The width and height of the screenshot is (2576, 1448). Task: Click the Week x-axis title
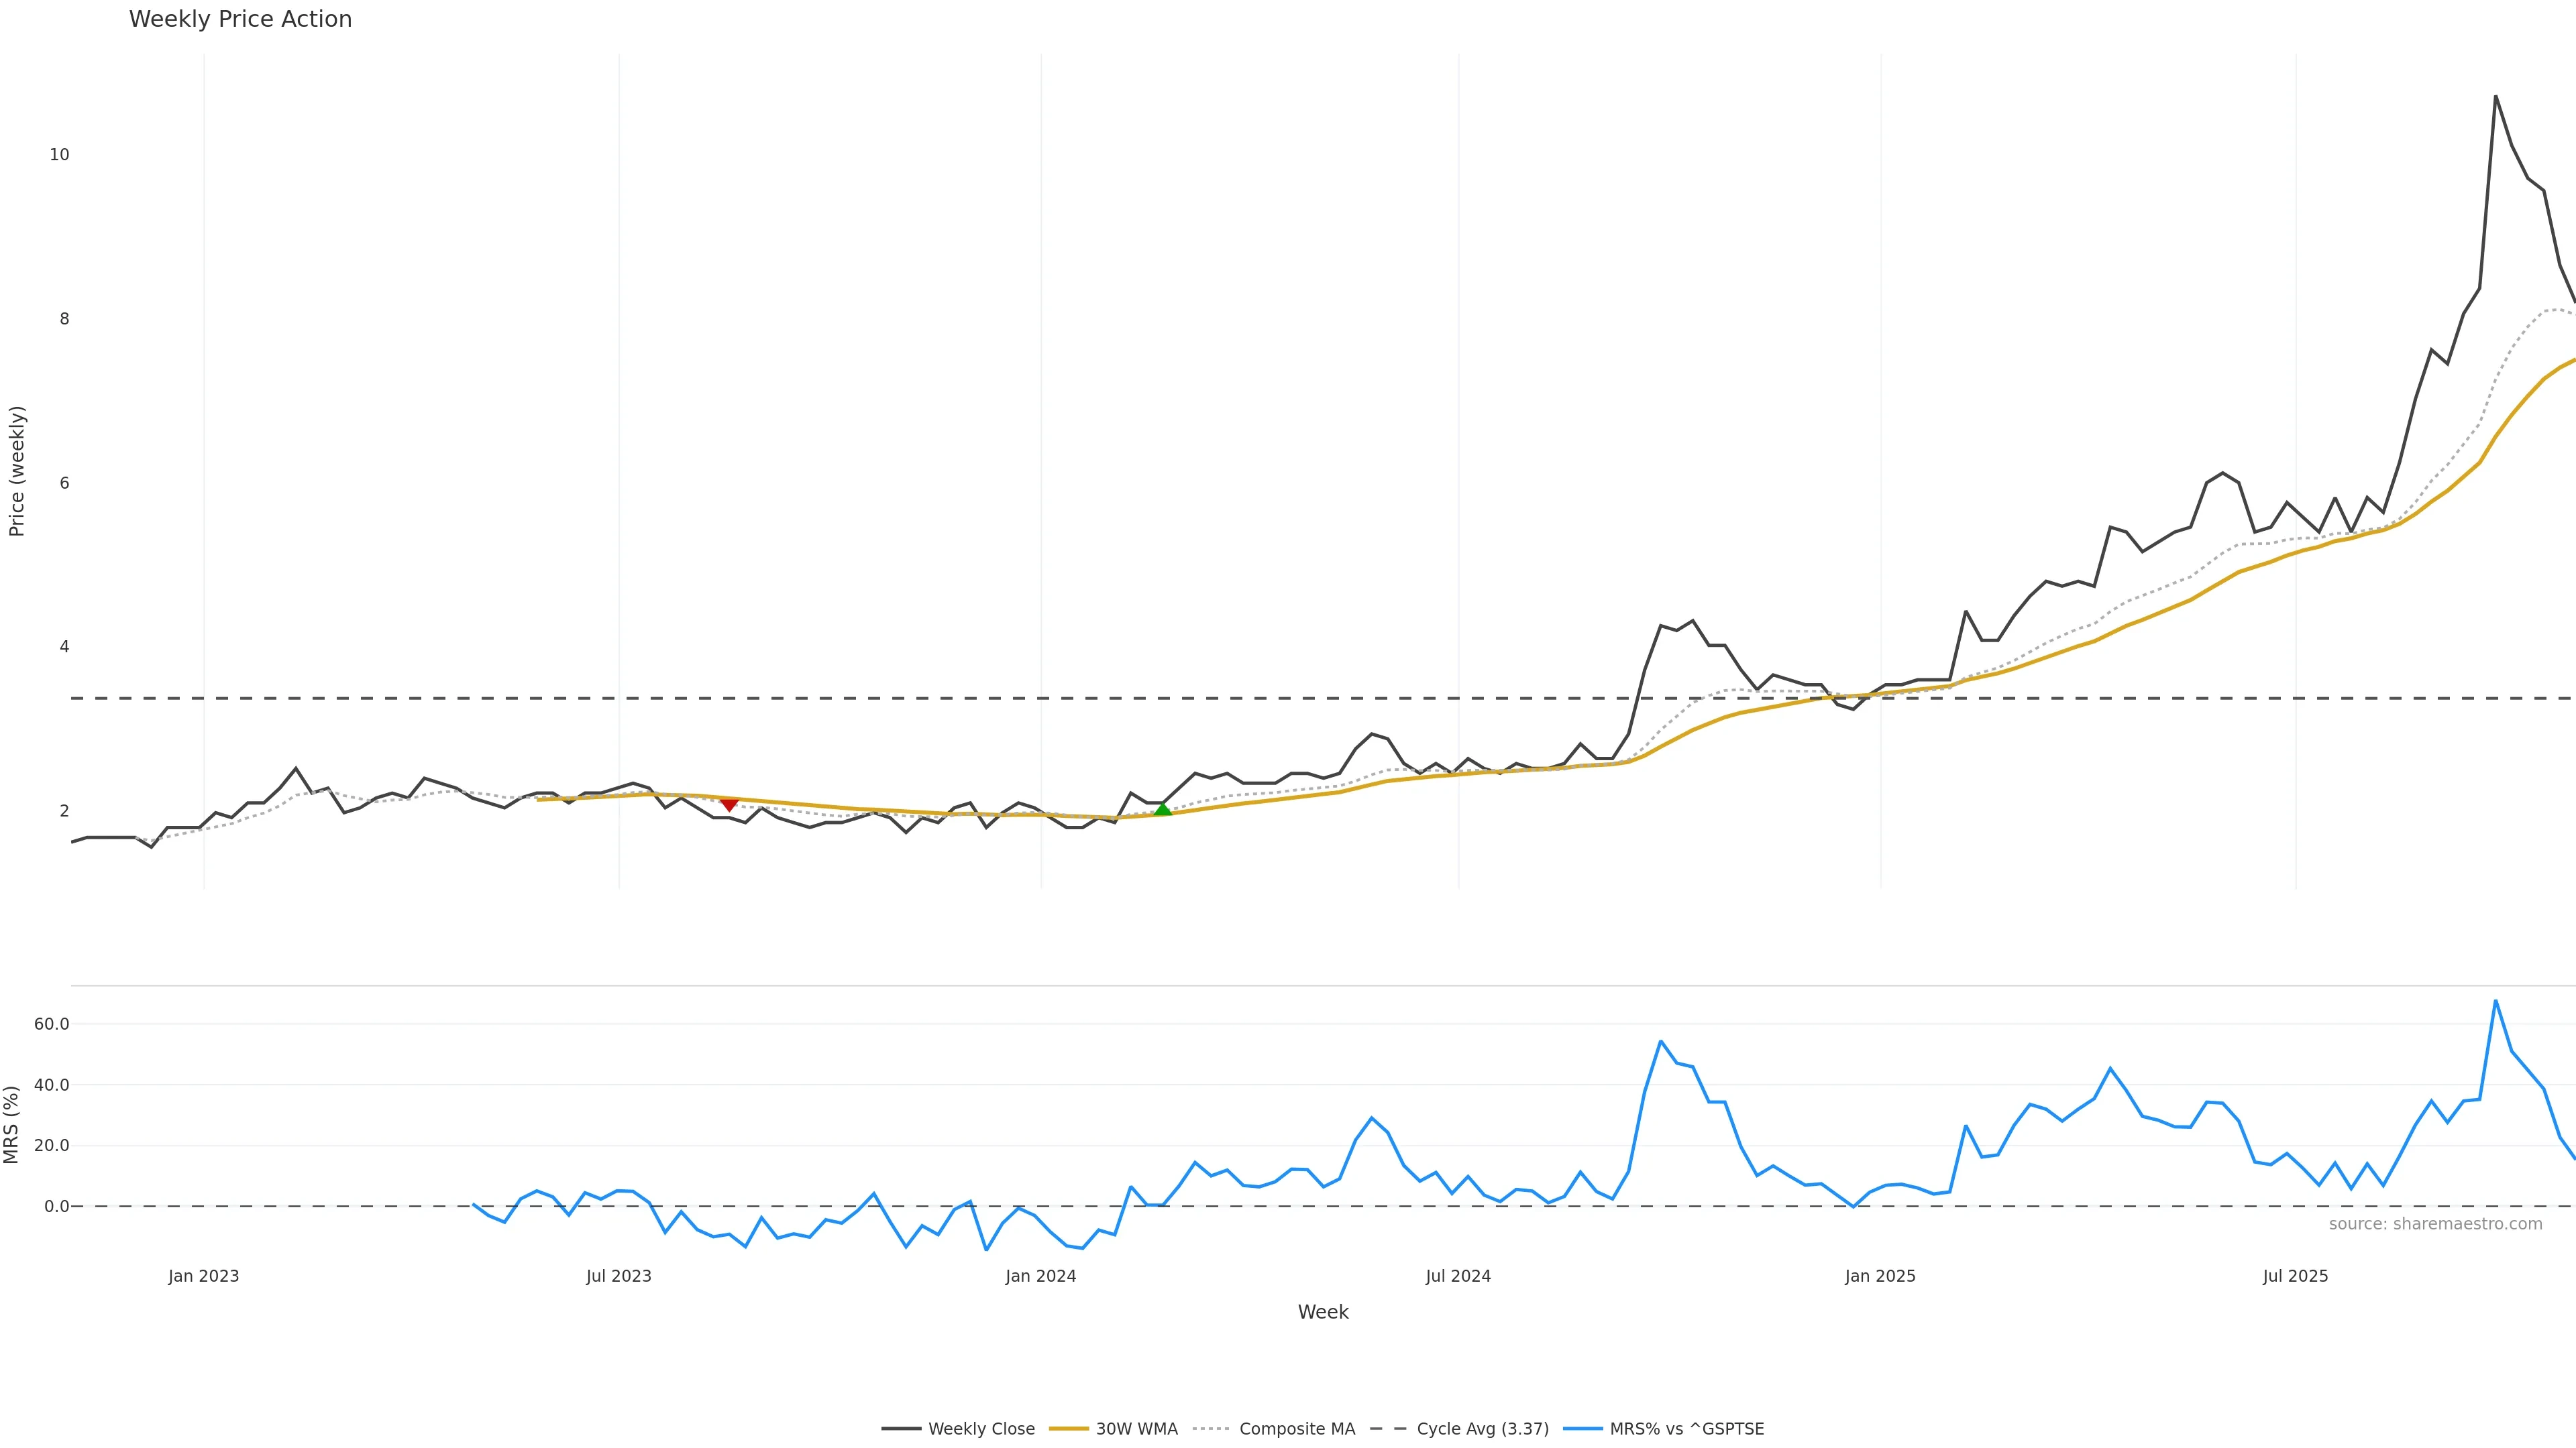(x=1323, y=1312)
